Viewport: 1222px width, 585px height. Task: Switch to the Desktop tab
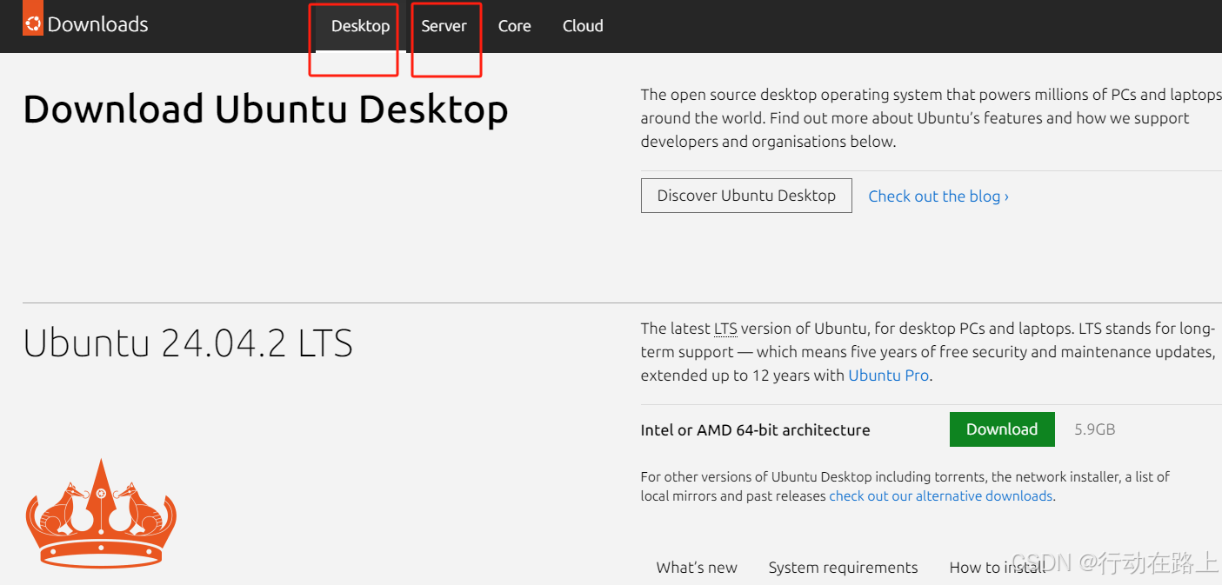[361, 26]
